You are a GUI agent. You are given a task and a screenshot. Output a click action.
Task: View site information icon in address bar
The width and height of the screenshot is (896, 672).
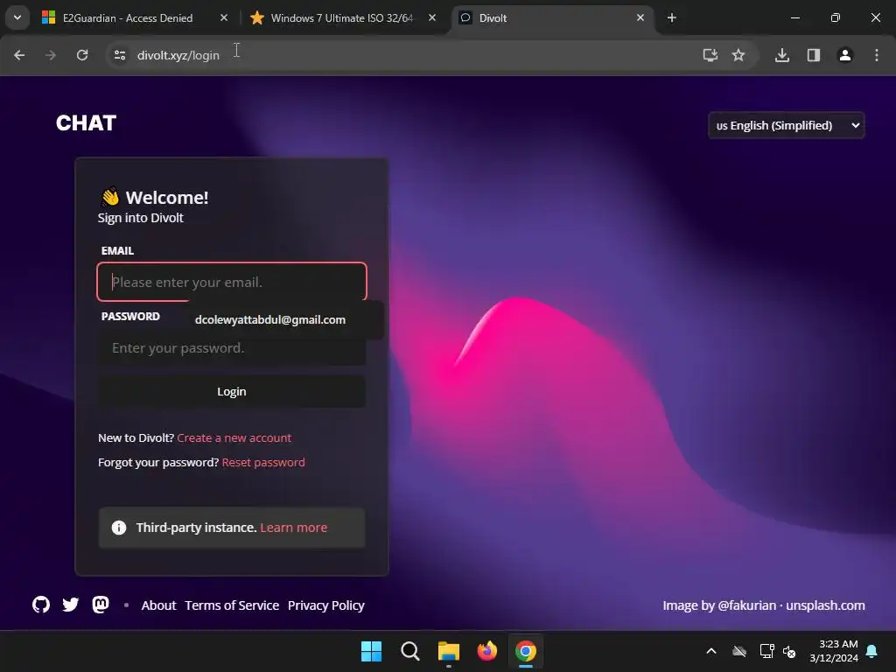pos(120,55)
